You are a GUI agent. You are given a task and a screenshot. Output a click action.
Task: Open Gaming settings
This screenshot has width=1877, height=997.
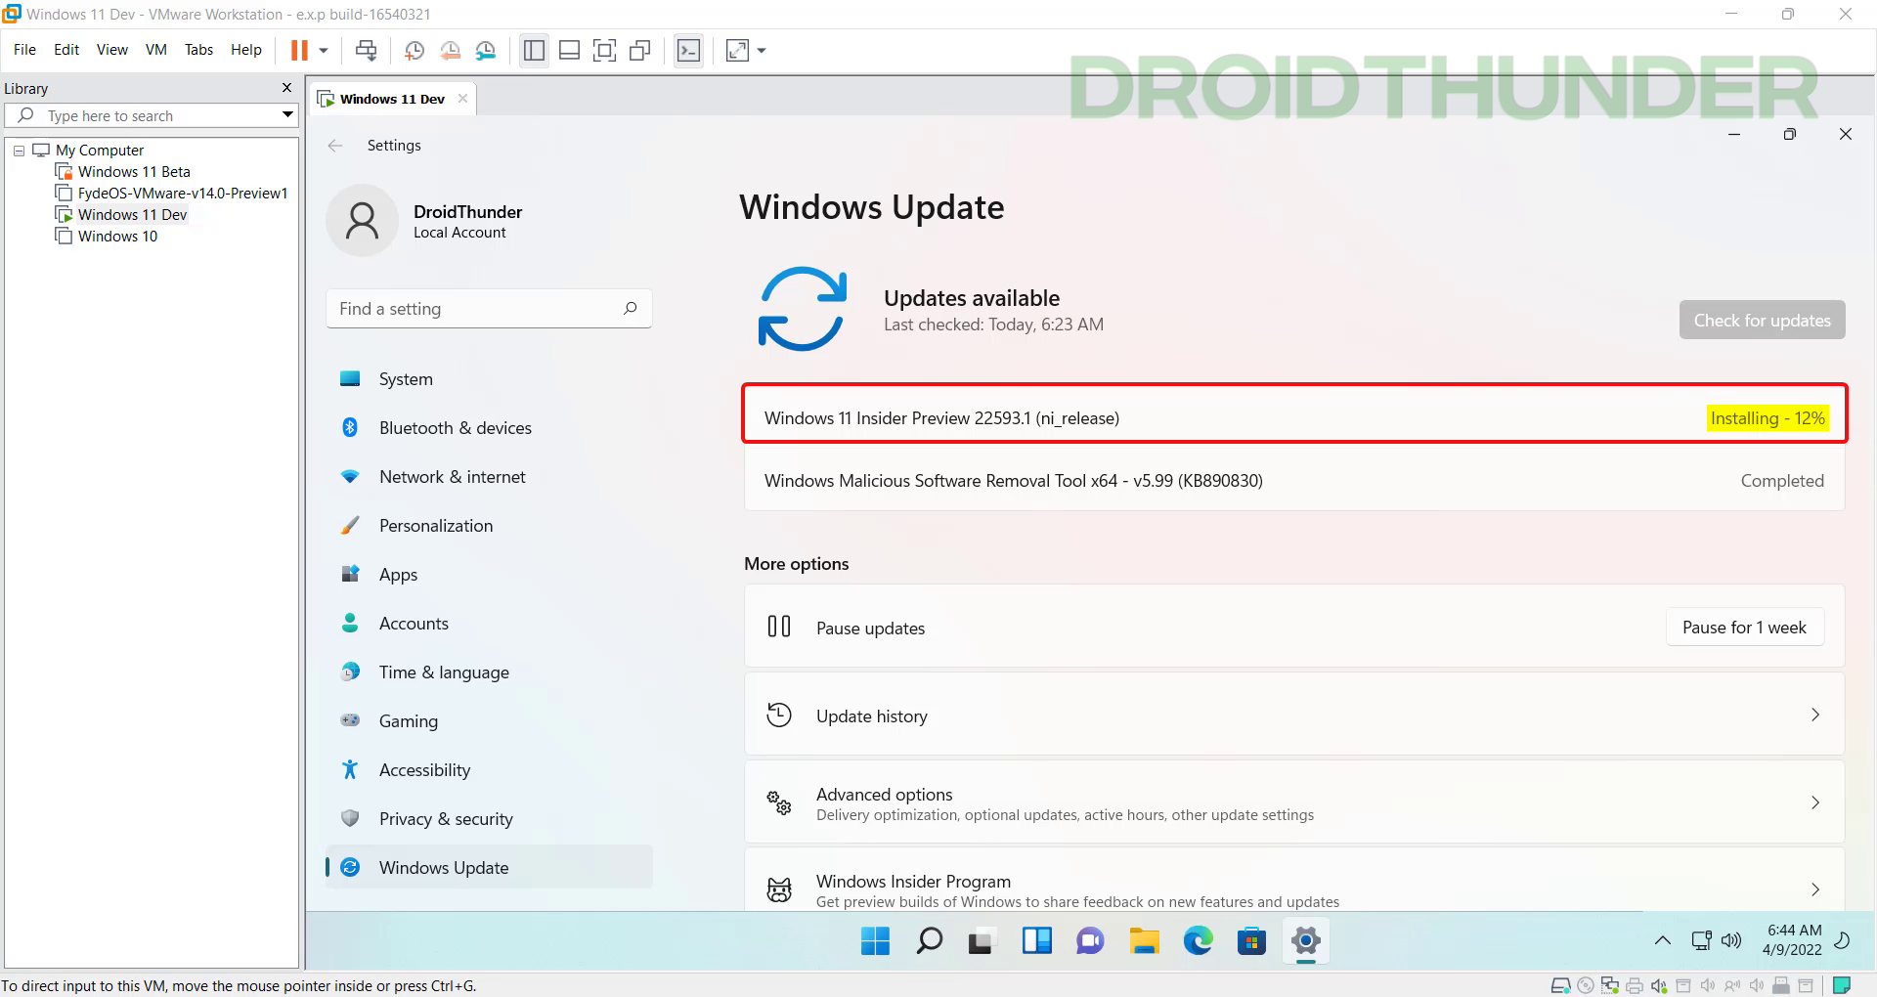point(489,721)
